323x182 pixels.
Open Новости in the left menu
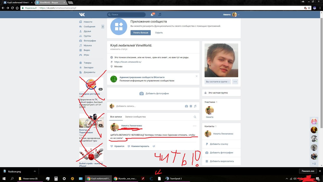(88, 22)
